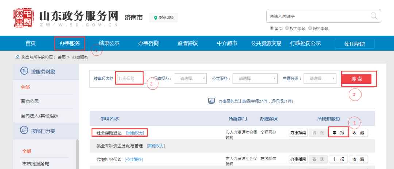Open the 社会保险登记 item link
The width and height of the screenshot is (394, 169).
click(x=108, y=133)
